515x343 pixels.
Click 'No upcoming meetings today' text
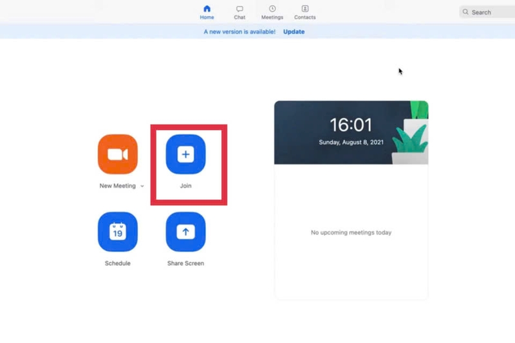tap(351, 232)
